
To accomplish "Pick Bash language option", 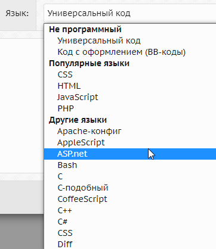I will pos(130,165).
